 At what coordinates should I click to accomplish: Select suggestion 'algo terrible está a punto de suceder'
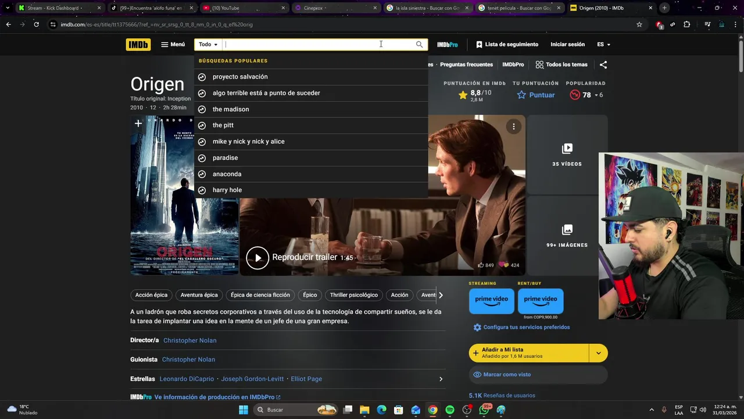click(x=311, y=93)
